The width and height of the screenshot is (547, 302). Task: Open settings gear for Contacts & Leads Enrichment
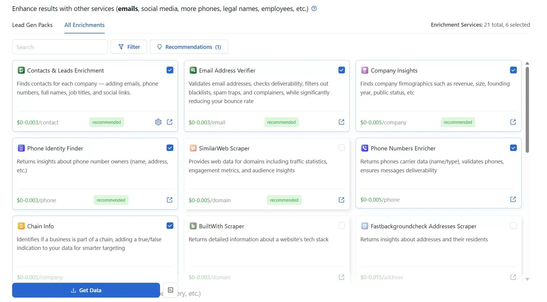[x=158, y=122]
